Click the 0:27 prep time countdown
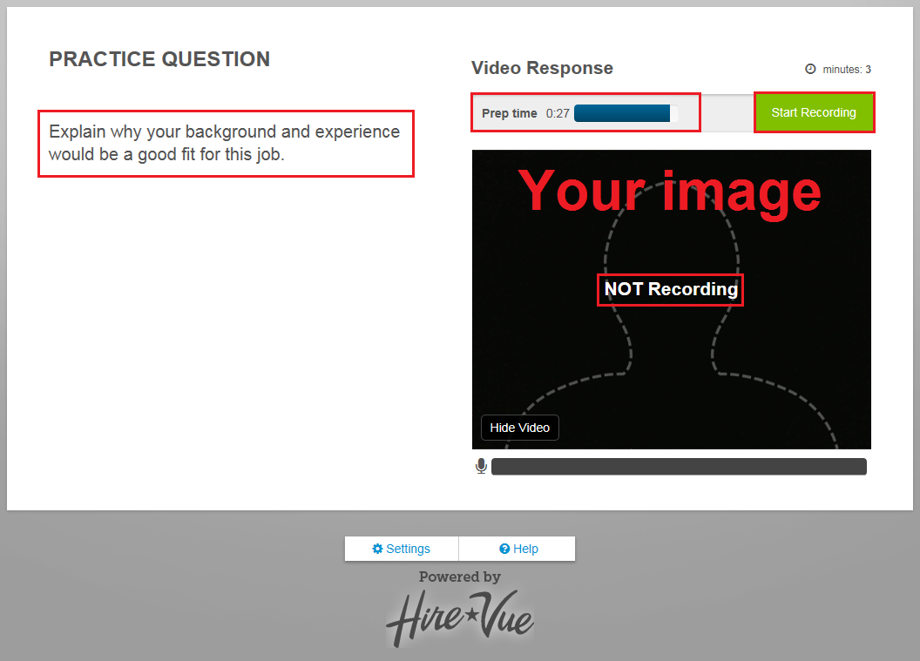Screen dimensions: 920x661 click(x=558, y=112)
